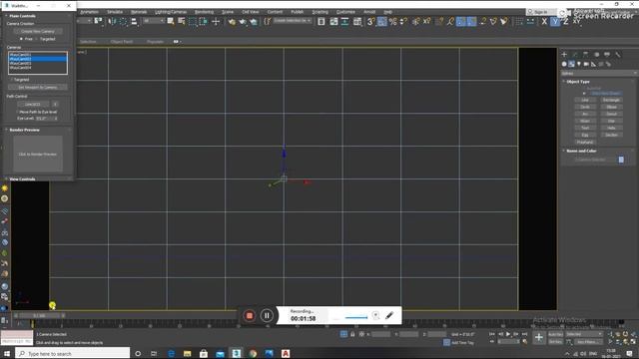Toggle Auto Key animation mode
This screenshot has width=639, height=359.
pos(555,334)
